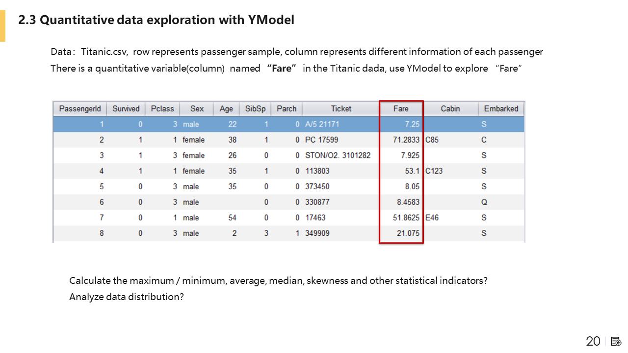Select the SibSp column header
The width and height of the screenshot is (628, 353).
[255, 109]
